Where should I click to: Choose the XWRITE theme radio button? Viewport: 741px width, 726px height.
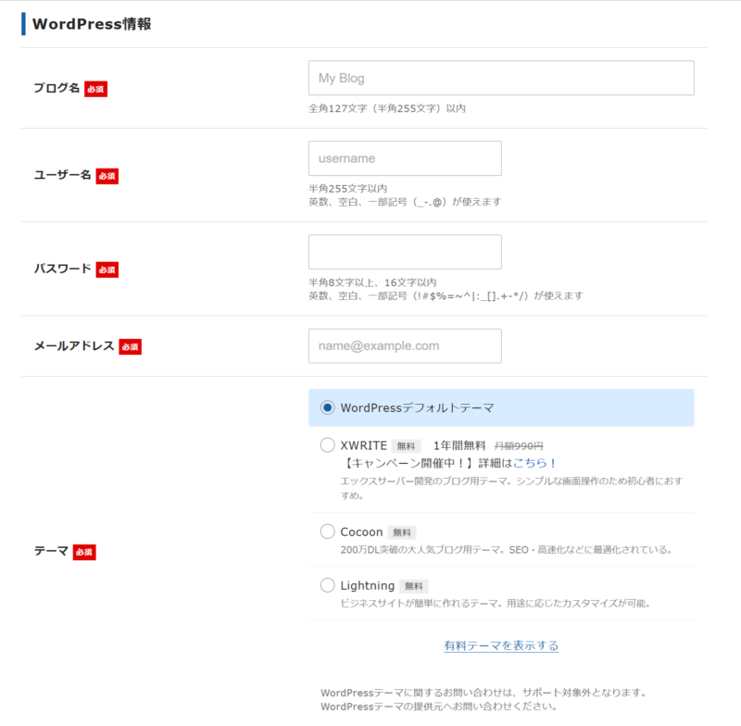pyautogui.click(x=327, y=445)
